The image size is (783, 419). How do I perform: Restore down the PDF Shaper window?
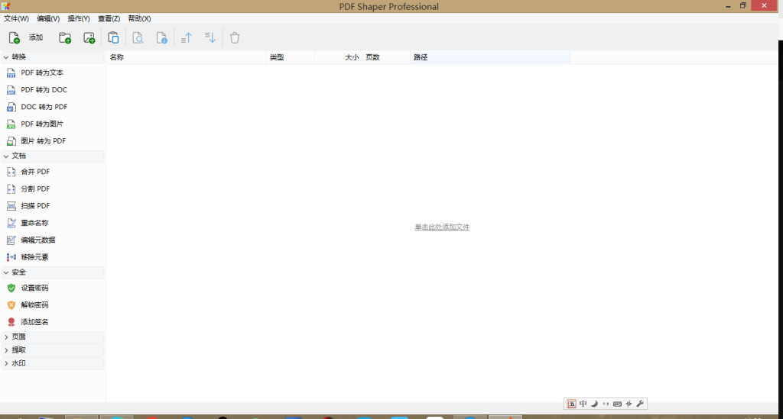[743, 6]
